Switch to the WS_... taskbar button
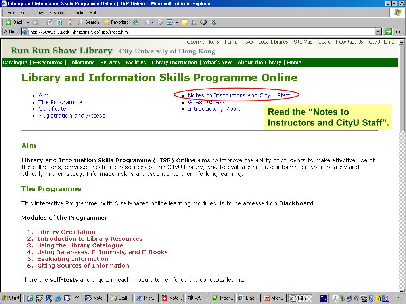 click(197, 298)
